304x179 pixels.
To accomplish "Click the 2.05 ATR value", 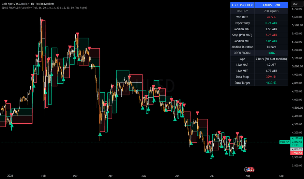I will pos(271,41).
